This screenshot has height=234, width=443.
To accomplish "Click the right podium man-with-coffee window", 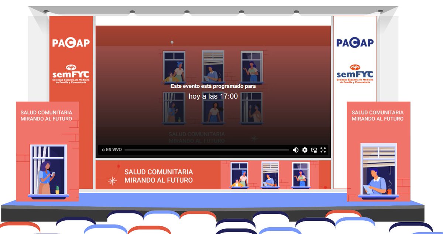I will pyautogui.click(x=378, y=171).
